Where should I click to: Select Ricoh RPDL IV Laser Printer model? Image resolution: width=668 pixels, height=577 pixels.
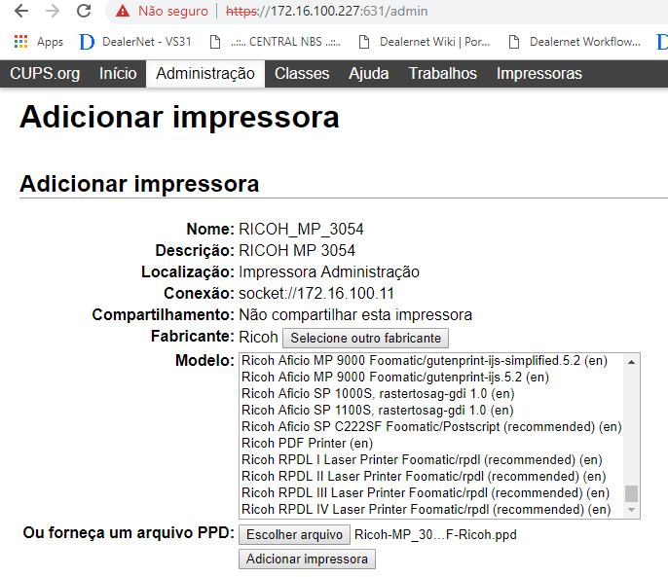tap(431, 509)
